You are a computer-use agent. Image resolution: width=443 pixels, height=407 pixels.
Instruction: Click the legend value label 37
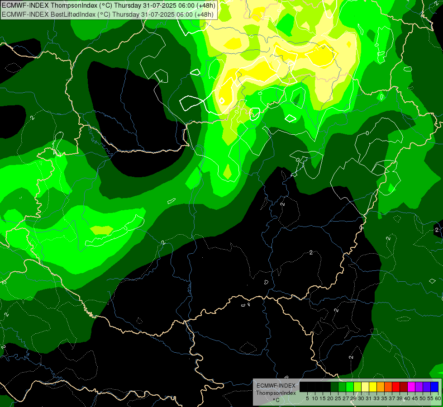pos(392,398)
